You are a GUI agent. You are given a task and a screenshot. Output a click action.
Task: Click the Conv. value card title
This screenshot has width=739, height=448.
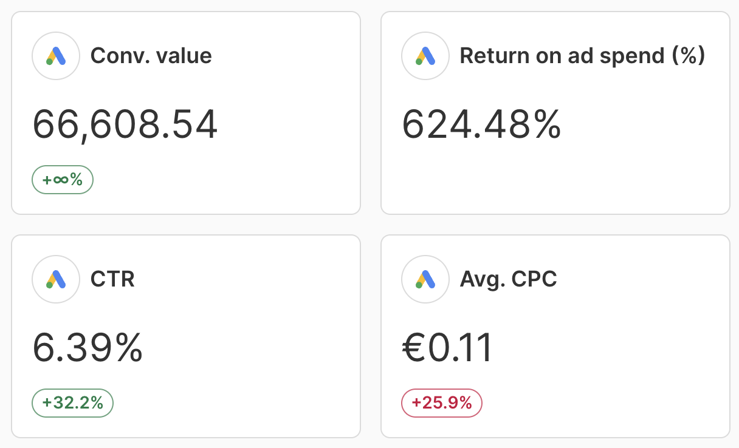151,56
